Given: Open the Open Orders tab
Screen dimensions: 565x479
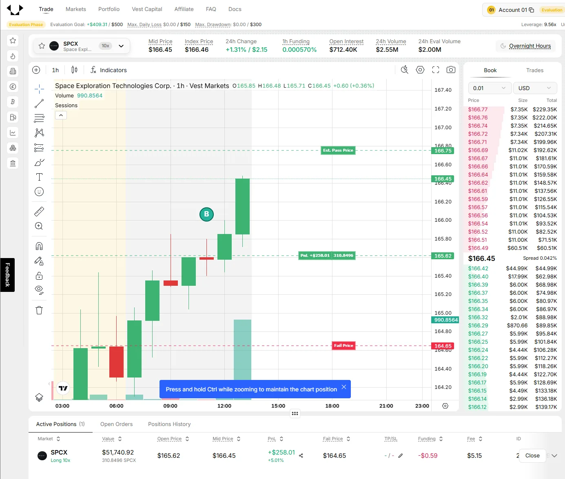Looking at the screenshot, I should (x=117, y=424).
